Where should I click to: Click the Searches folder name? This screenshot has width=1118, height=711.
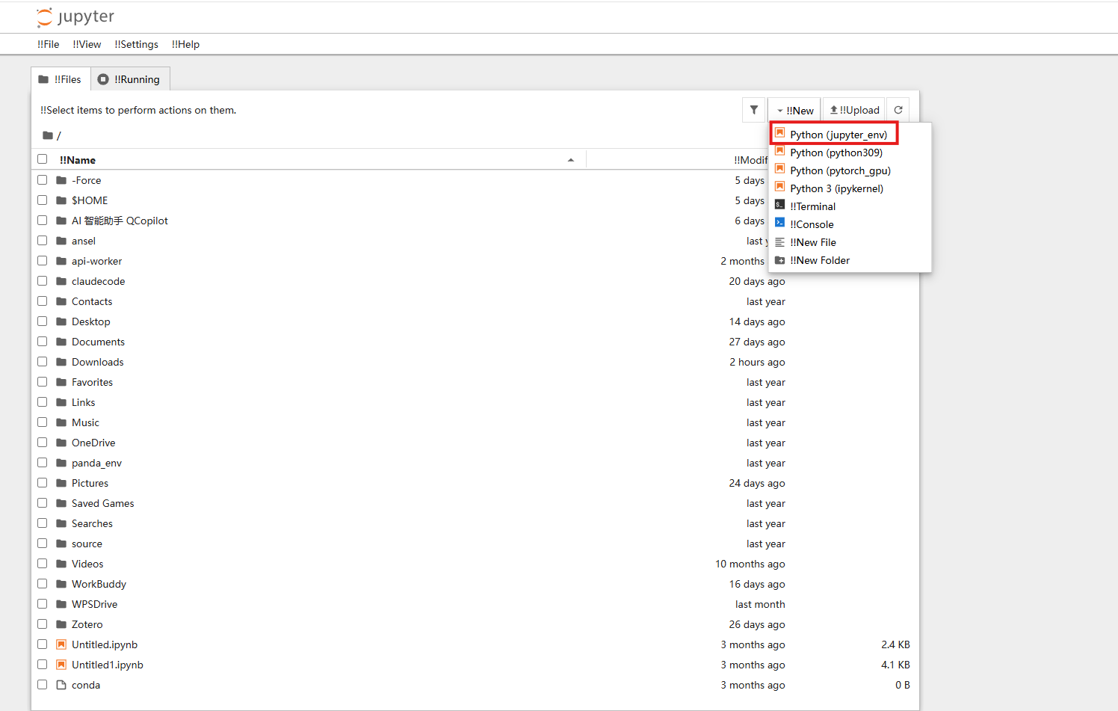[x=92, y=523]
